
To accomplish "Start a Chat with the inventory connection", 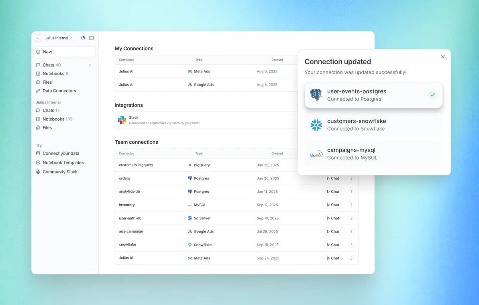I will click(x=333, y=205).
